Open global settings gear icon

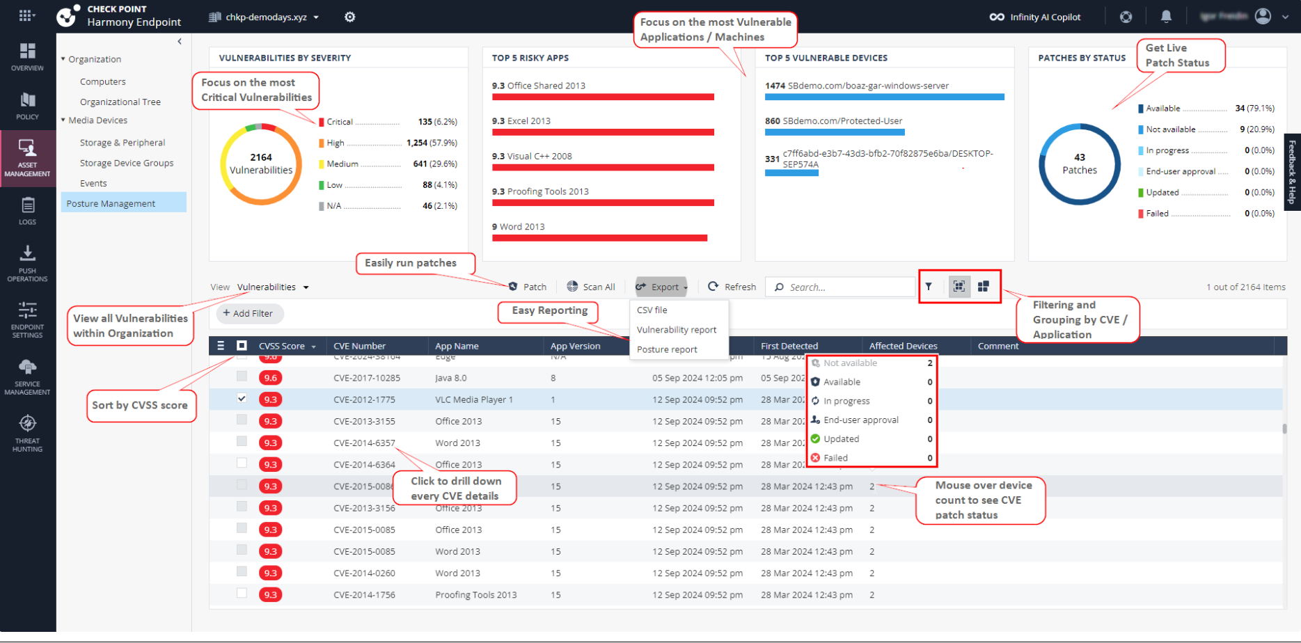pos(350,17)
